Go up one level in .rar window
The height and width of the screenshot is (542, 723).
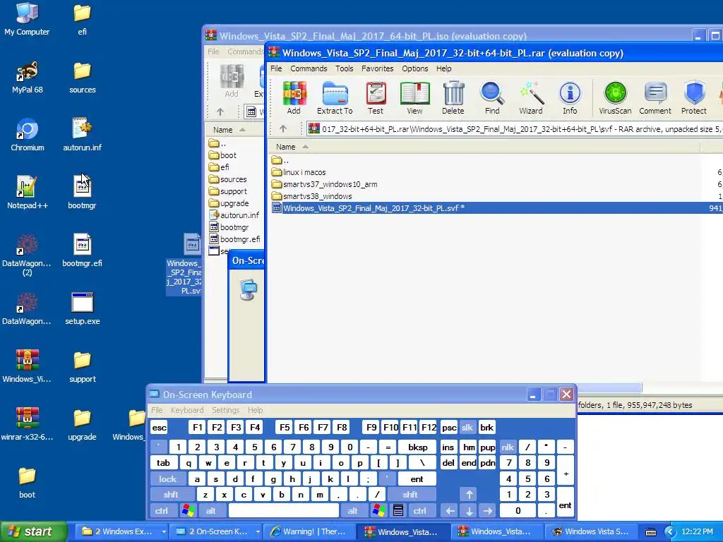(x=283, y=128)
